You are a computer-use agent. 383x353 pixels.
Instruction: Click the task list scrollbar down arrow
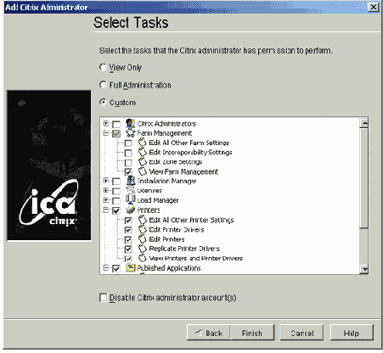tap(364, 269)
